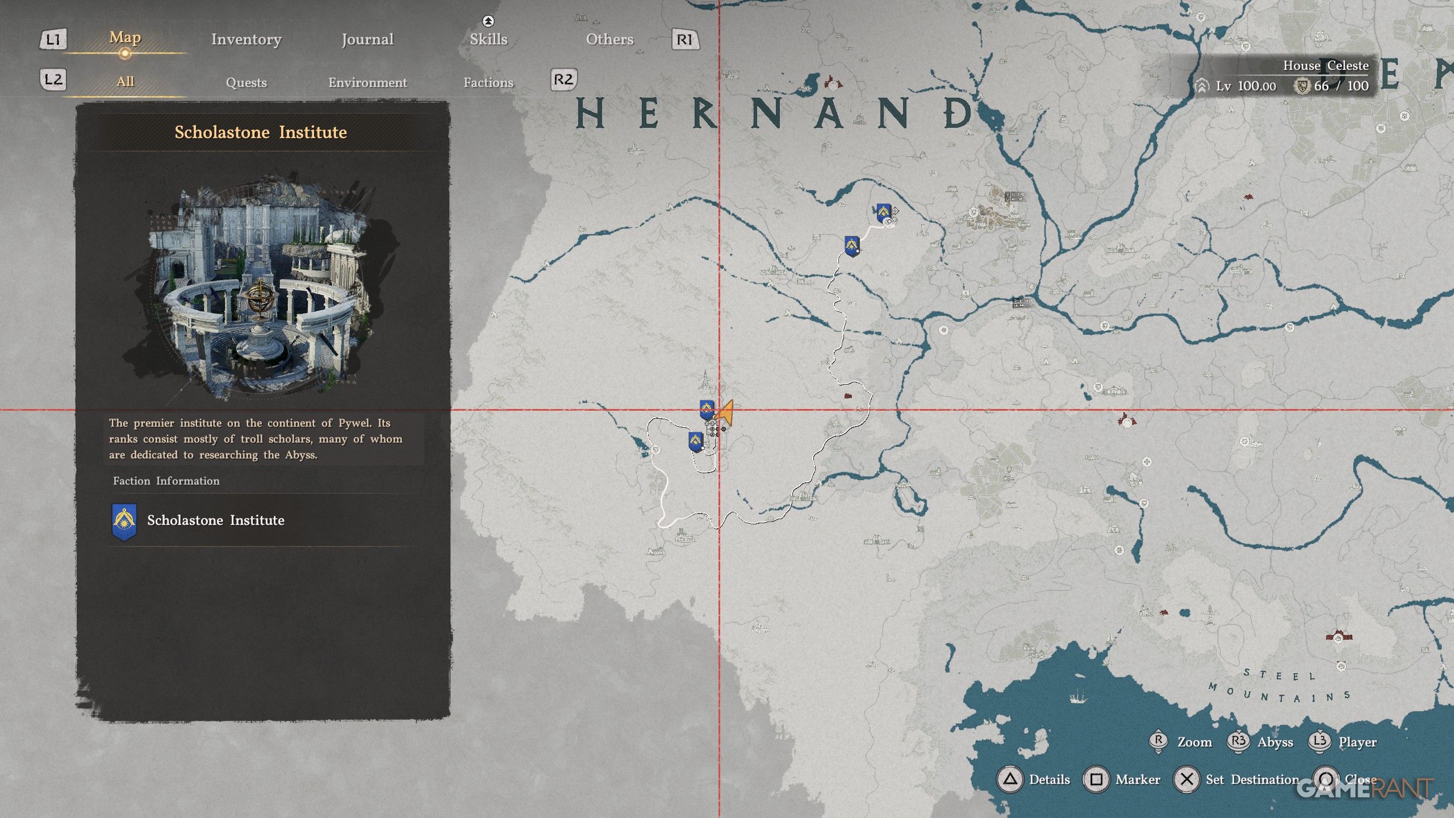Filter map by Environment
Viewport: 1454px width, 818px height.
point(367,83)
